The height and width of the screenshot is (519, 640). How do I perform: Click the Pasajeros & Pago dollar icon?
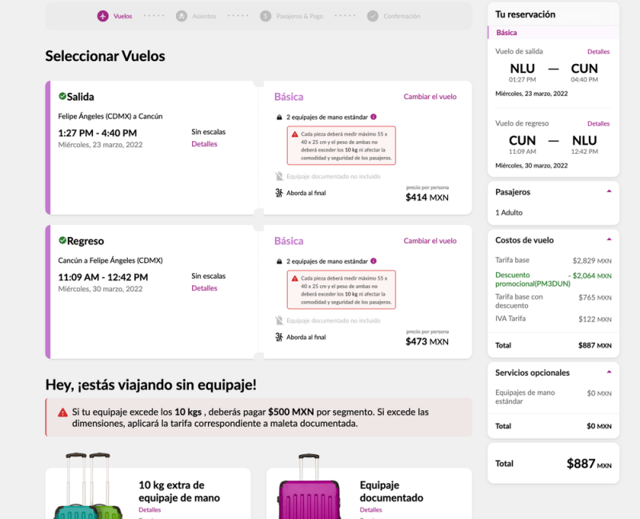coord(266,16)
